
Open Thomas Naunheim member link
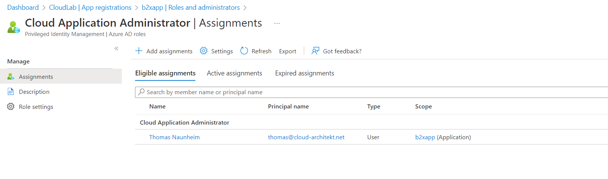[174, 137]
